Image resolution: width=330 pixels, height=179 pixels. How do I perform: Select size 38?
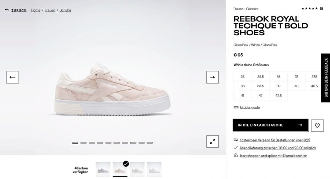click(242, 86)
